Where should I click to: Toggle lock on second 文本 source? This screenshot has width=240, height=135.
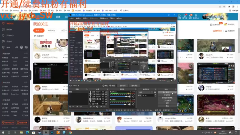[x=106, y=94]
